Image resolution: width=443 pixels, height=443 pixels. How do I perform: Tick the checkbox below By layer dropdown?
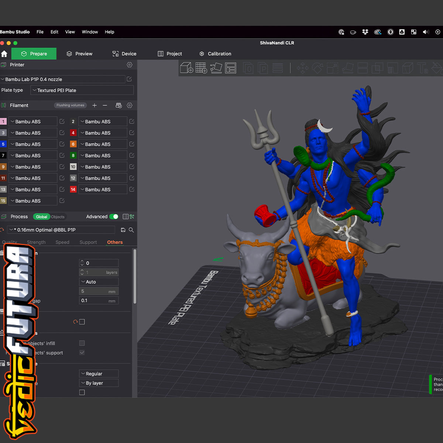82,392
